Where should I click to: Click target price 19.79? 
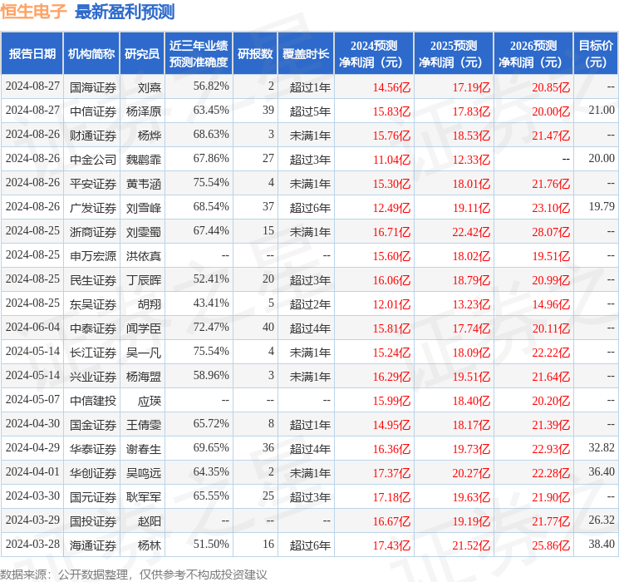tap(602, 207)
